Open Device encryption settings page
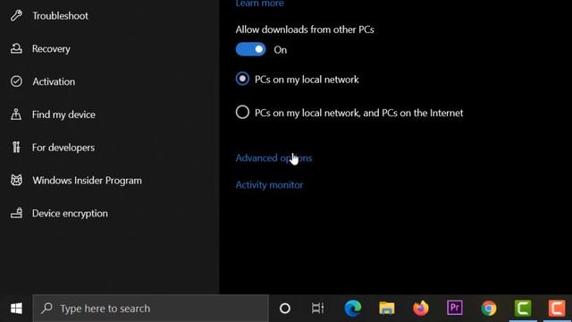Image resolution: width=572 pixels, height=322 pixels. (x=70, y=213)
